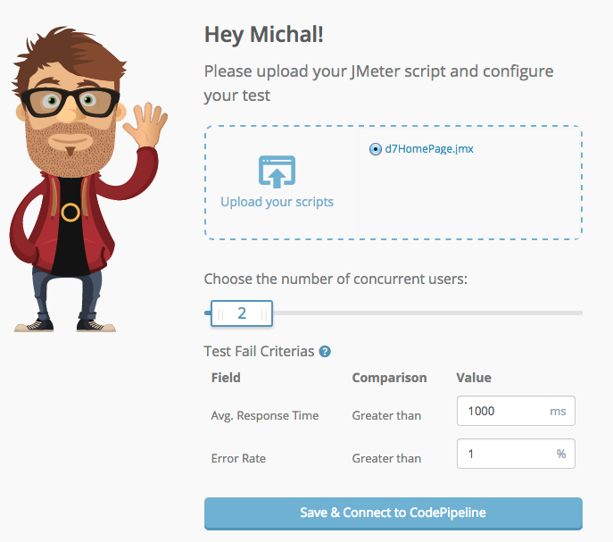Click the Hey Michal! heading

pyautogui.click(x=264, y=35)
